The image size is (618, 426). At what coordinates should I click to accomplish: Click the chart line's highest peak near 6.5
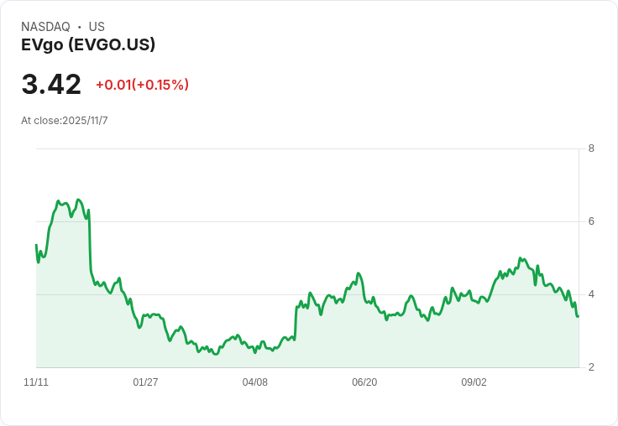point(78,200)
